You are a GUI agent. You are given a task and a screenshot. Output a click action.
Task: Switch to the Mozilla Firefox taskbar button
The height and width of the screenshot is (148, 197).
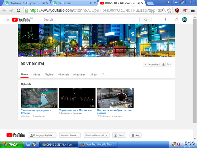coord(98,144)
